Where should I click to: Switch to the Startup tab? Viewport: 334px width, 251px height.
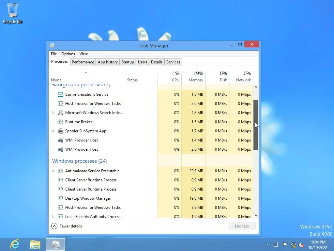(128, 62)
